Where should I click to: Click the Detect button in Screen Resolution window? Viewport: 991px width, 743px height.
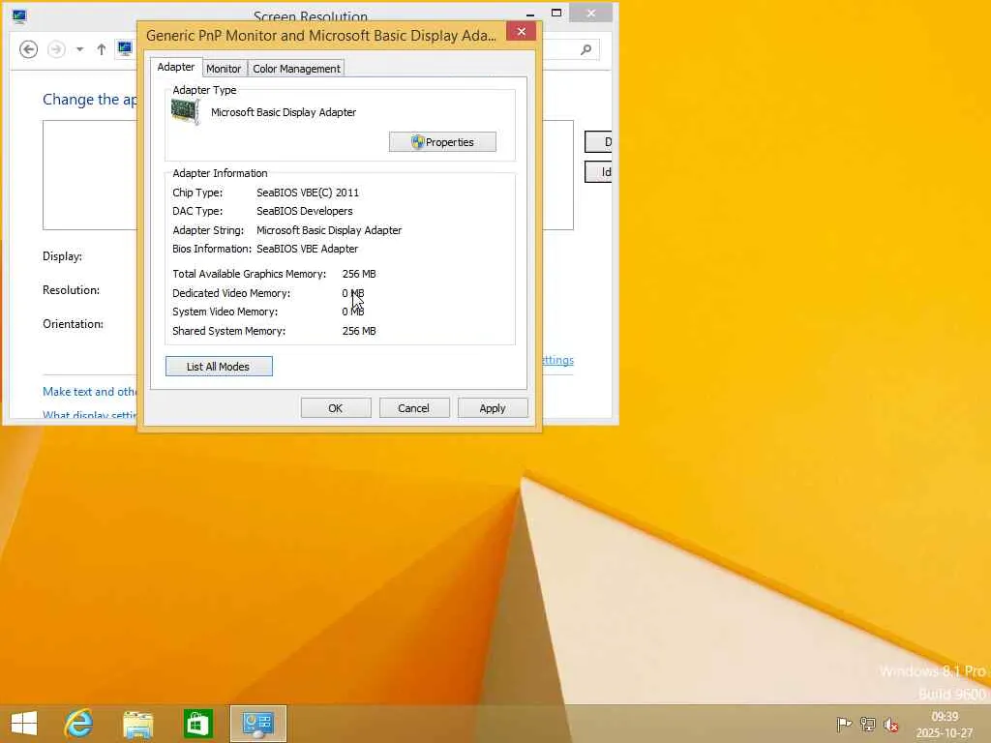coord(598,142)
